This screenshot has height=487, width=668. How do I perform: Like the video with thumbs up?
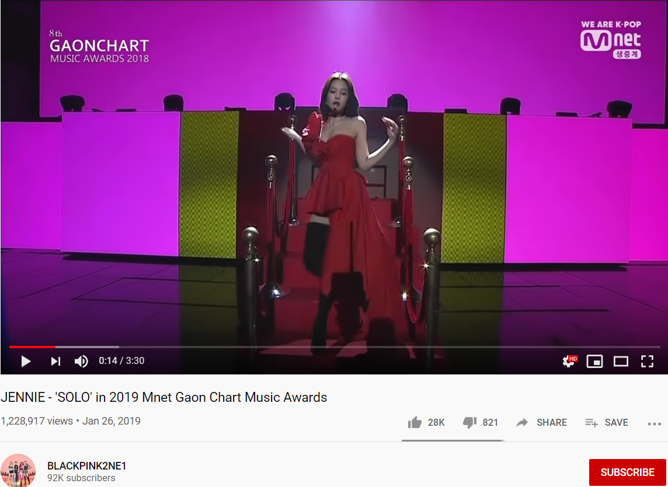pos(415,422)
